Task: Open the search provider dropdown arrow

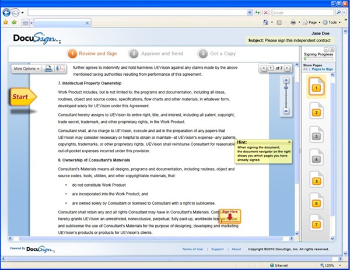Action: pyautogui.click(x=344, y=12)
